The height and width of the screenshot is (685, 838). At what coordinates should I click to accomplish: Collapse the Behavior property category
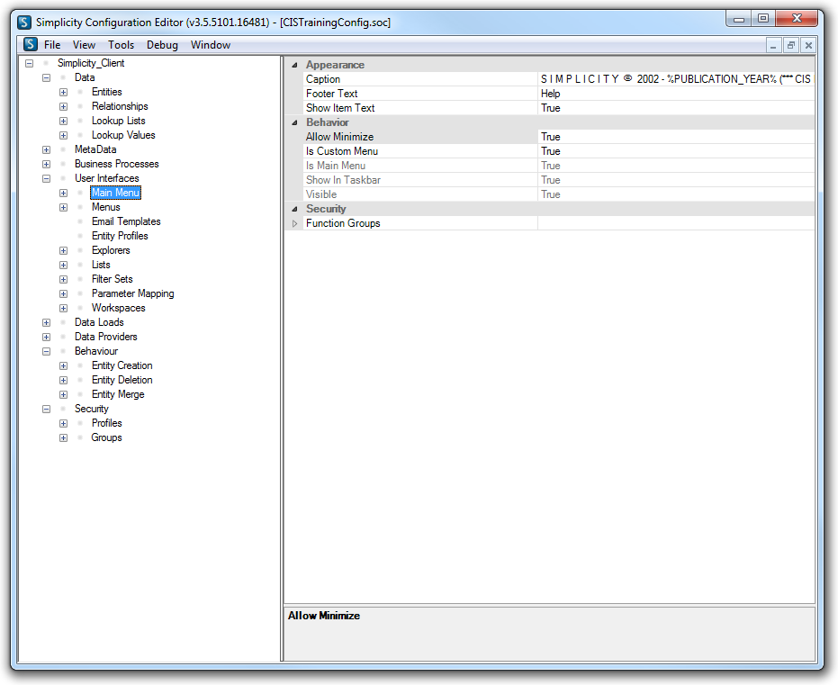(294, 123)
